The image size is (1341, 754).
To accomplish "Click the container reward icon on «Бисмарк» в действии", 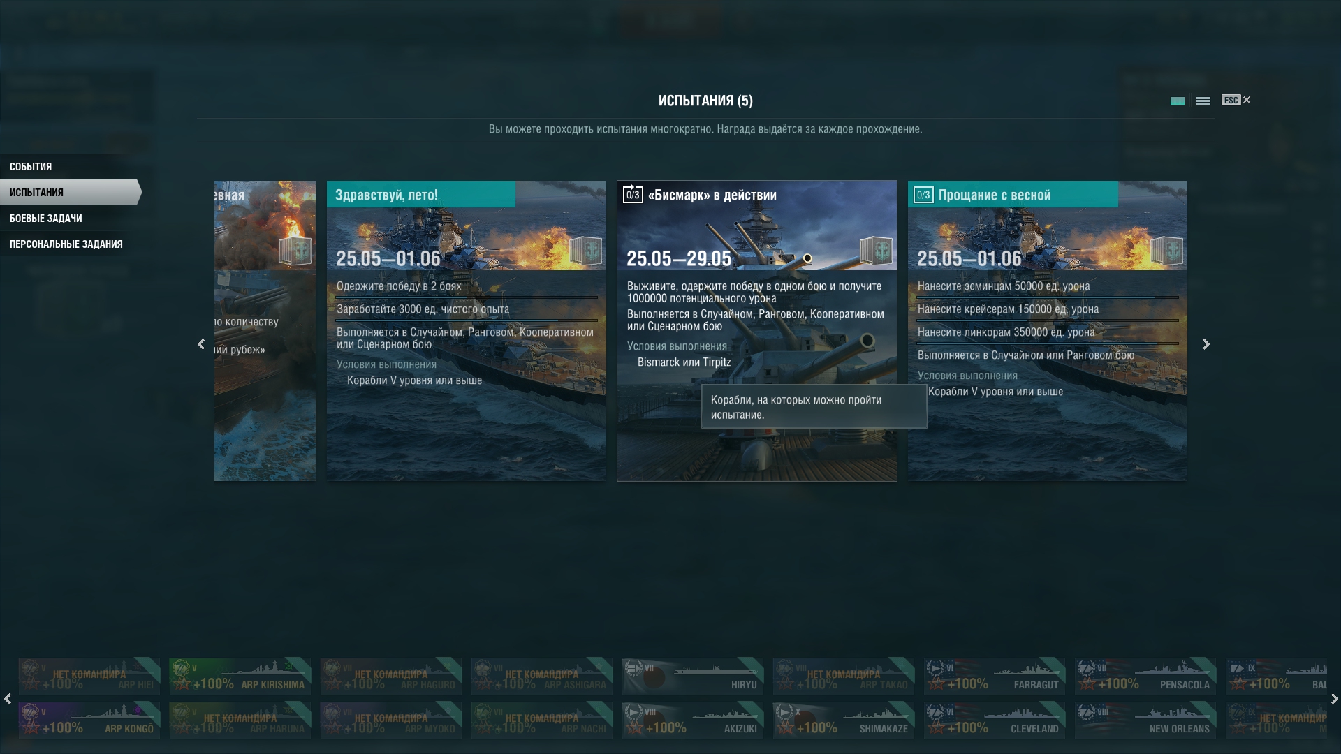I will (x=875, y=250).
